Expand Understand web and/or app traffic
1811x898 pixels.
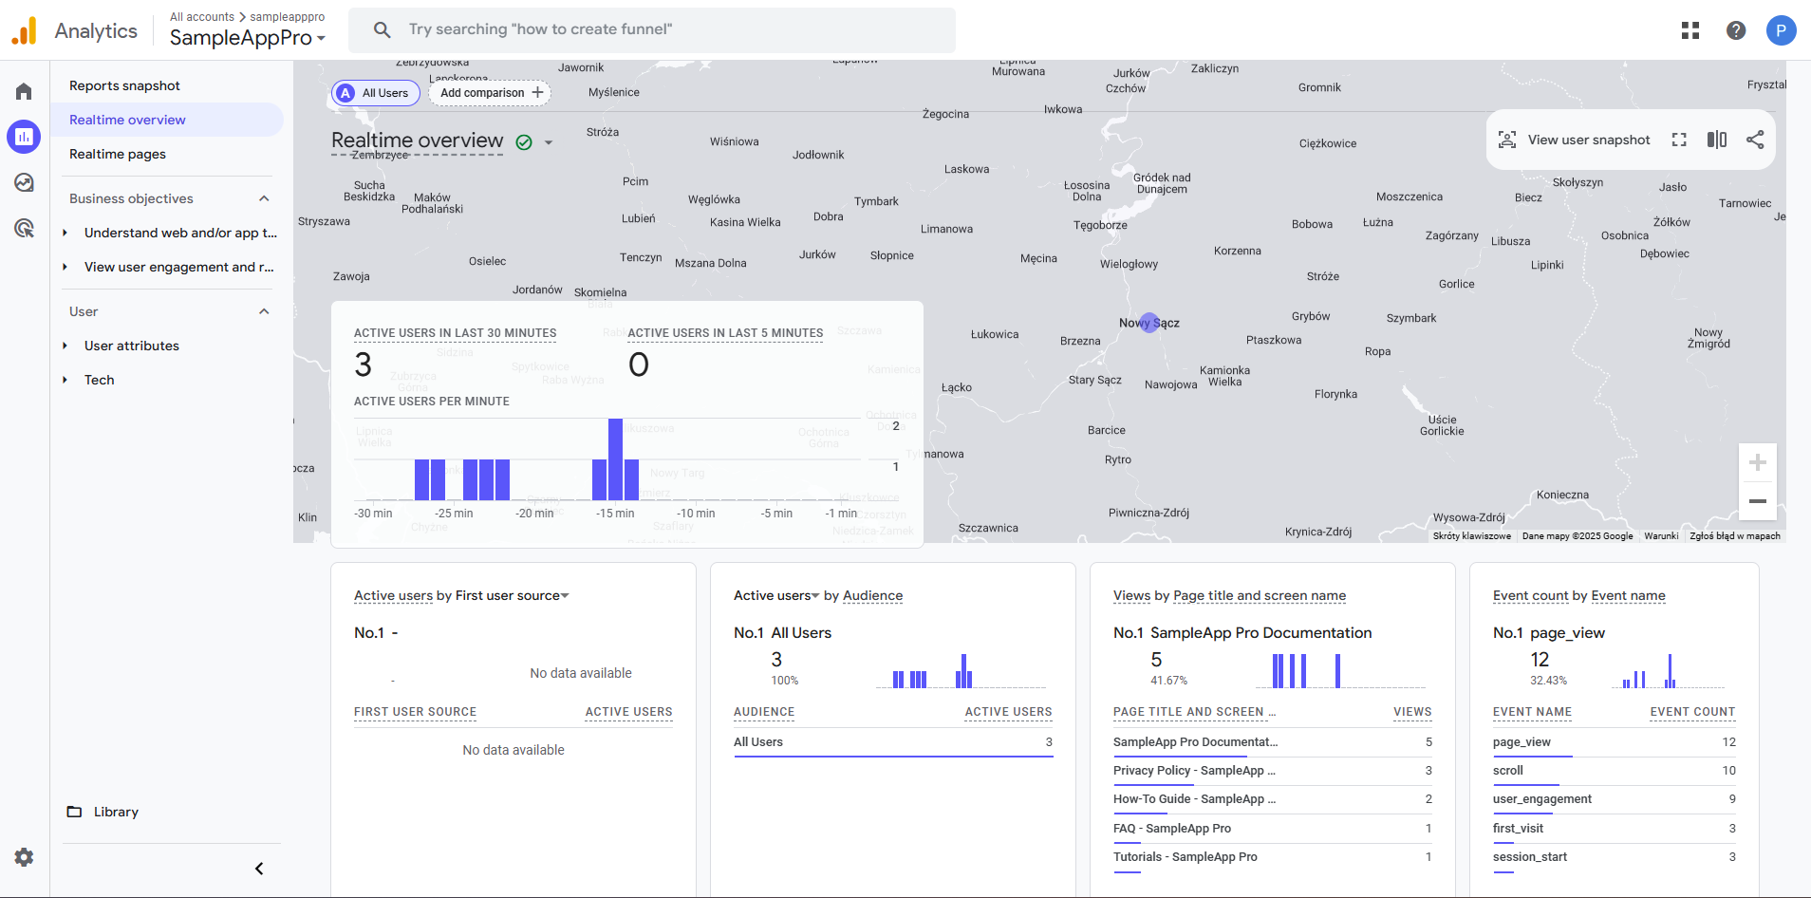[65, 233]
